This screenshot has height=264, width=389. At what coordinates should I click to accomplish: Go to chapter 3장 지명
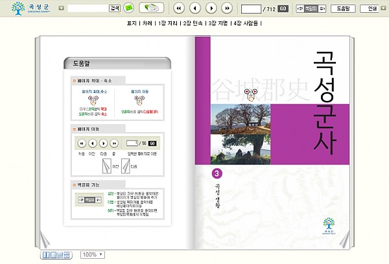click(218, 23)
